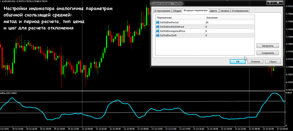The image size is (293, 131).
Task: Open the О программе tab
Action: (162, 11)
